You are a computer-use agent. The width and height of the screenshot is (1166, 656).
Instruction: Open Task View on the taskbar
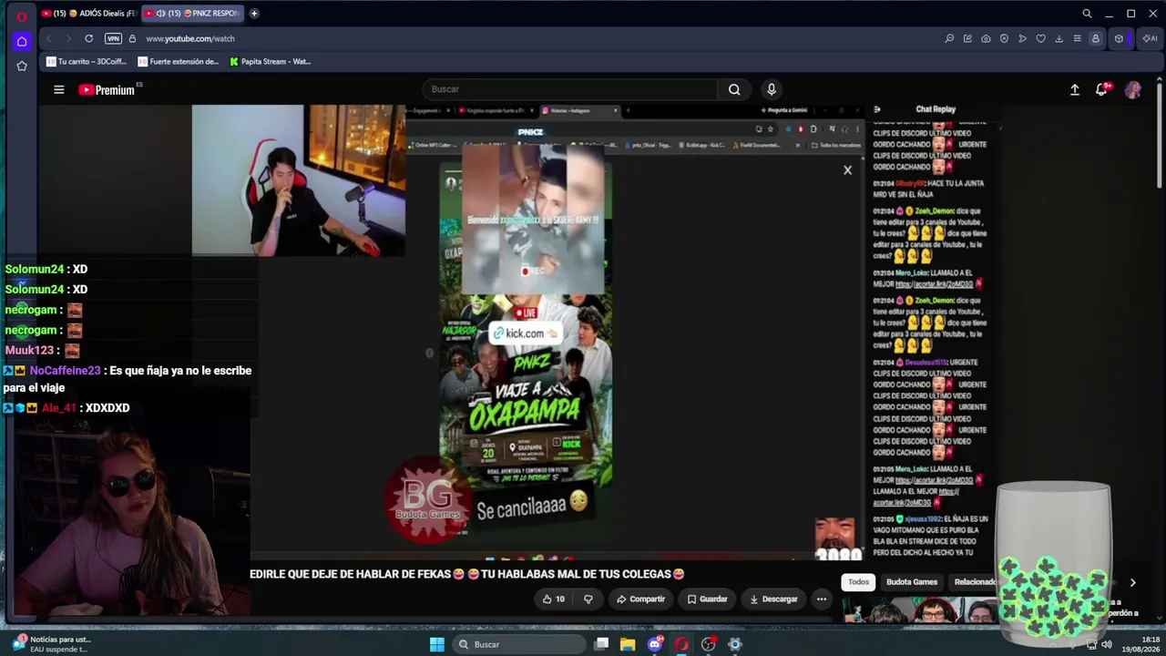click(601, 644)
